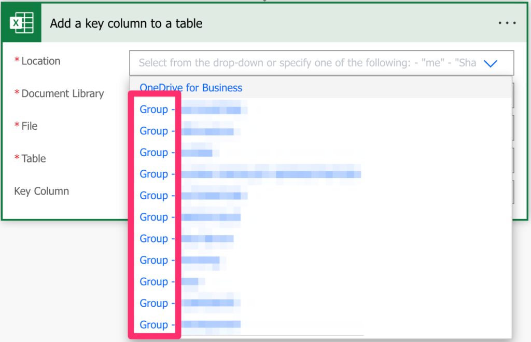Click inside the Location input field

point(311,62)
